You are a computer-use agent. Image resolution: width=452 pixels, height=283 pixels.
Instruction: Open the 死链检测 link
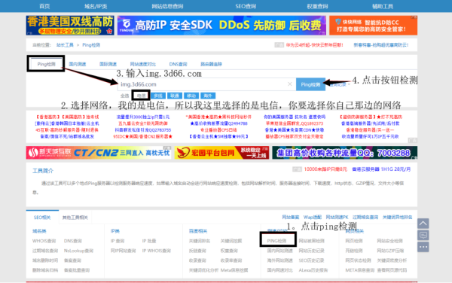pyautogui.click(x=354, y=251)
